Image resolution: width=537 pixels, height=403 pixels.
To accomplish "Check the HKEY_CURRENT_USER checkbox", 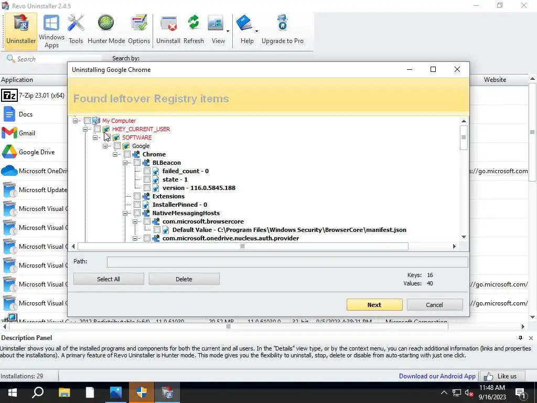I will coord(97,129).
